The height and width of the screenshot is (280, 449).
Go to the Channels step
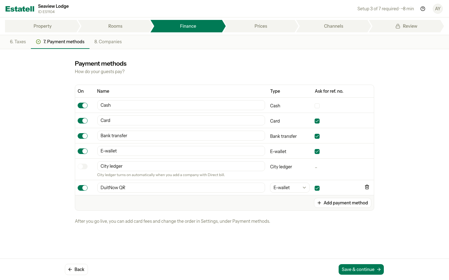pyautogui.click(x=334, y=26)
